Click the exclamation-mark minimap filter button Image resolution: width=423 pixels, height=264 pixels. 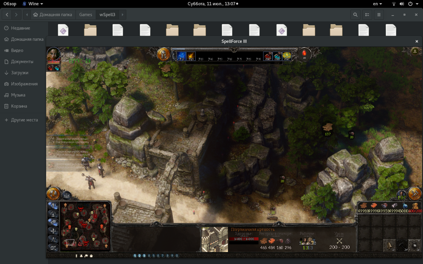pos(53,205)
